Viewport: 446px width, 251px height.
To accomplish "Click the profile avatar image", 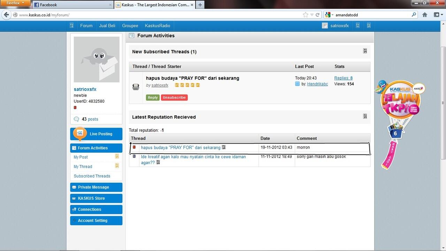I will pyautogui.click(x=97, y=60).
